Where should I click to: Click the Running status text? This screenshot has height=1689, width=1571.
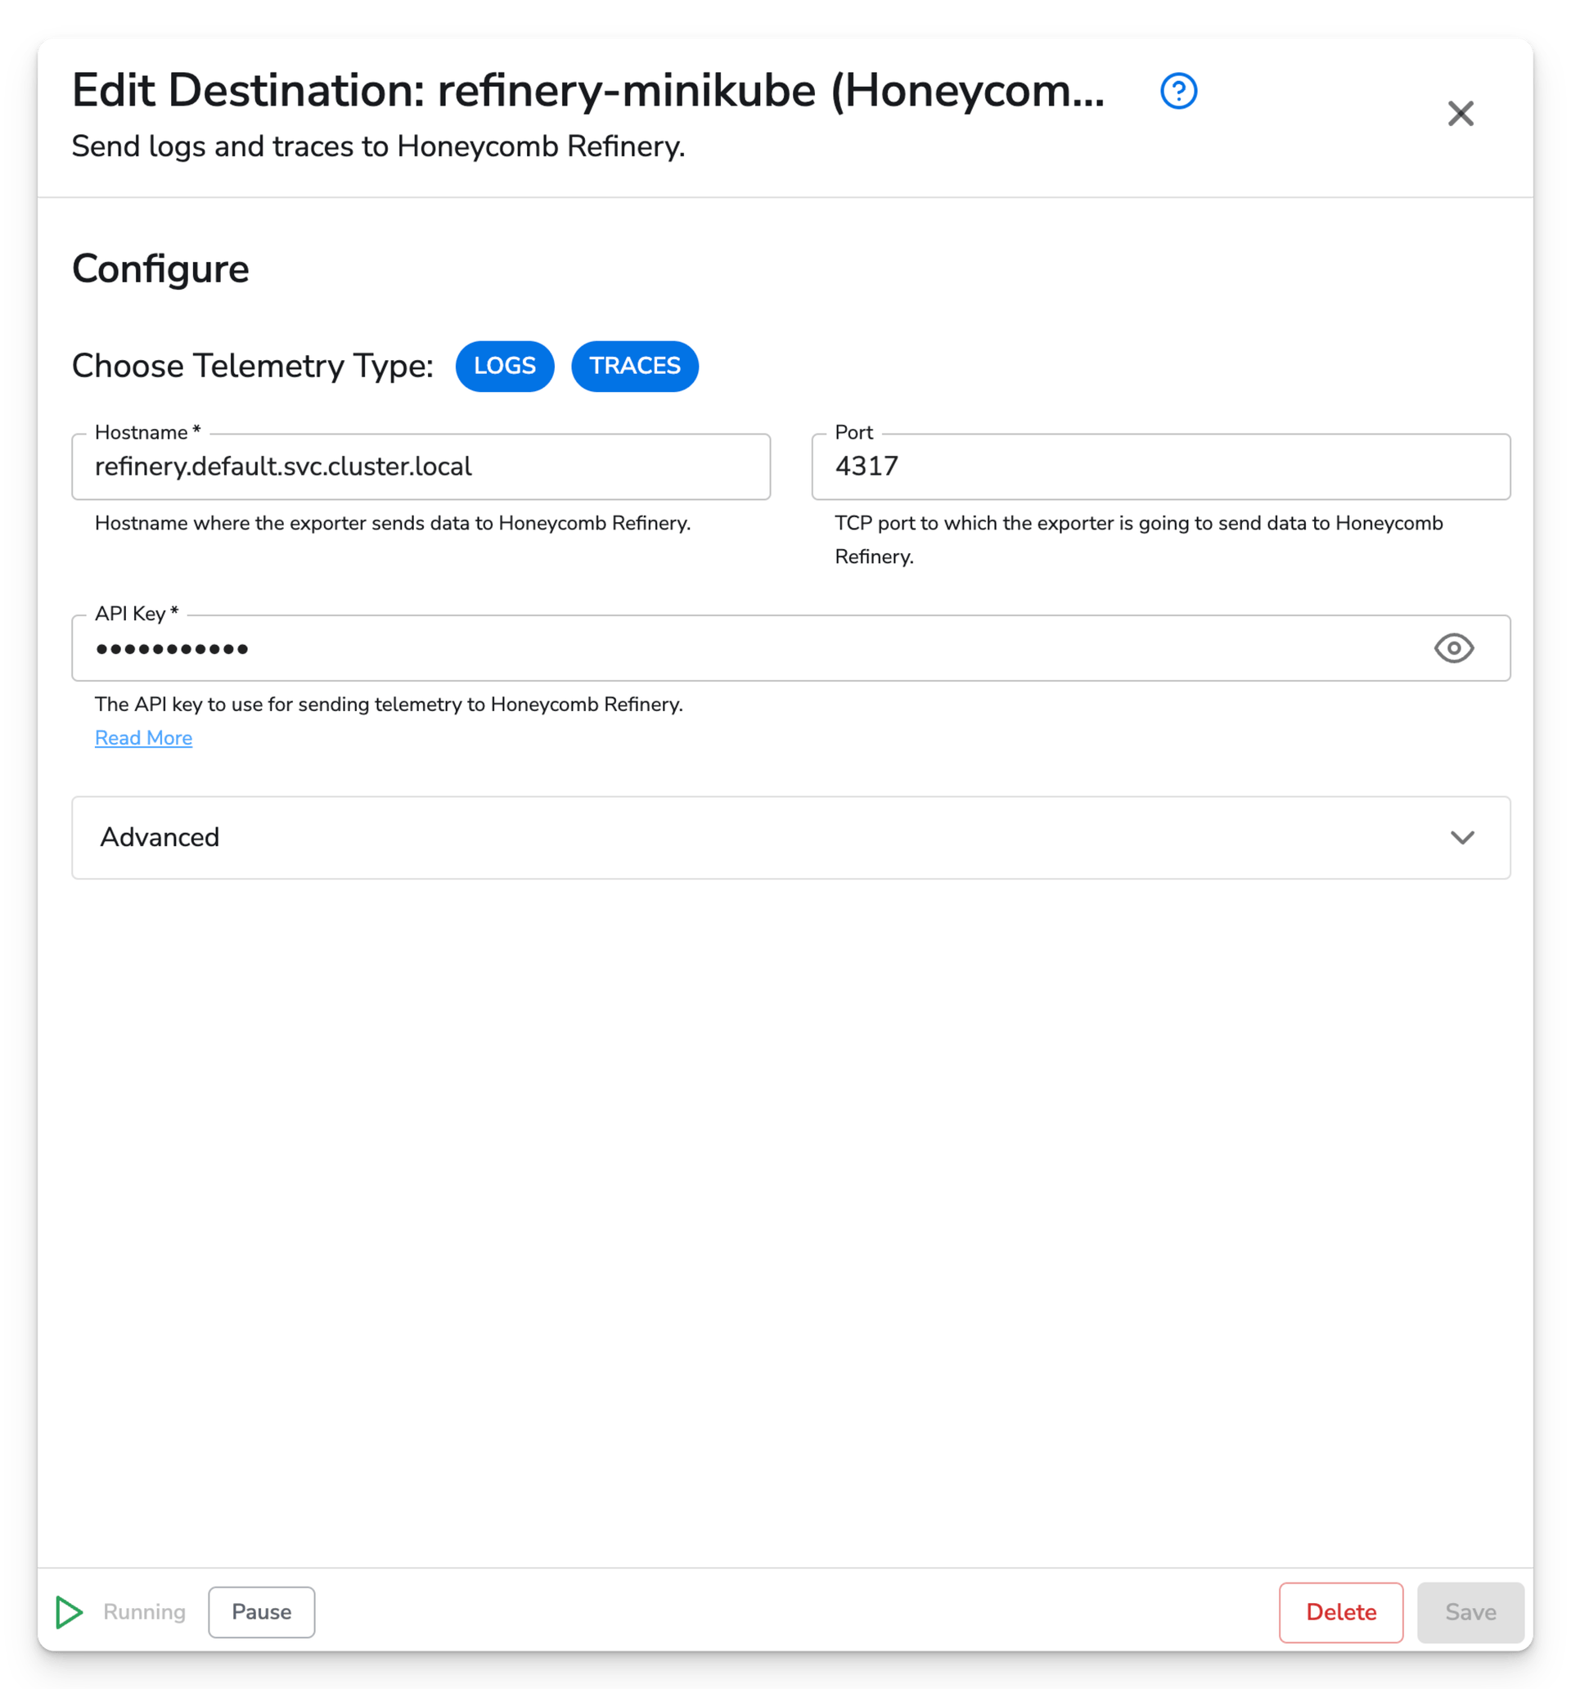(145, 1612)
